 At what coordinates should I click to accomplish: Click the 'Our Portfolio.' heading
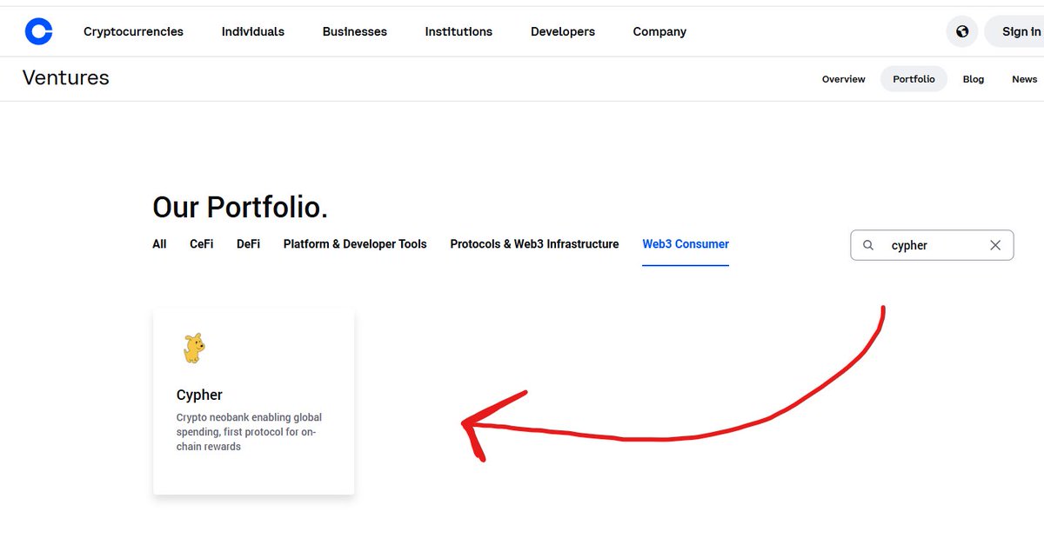[x=240, y=207]
